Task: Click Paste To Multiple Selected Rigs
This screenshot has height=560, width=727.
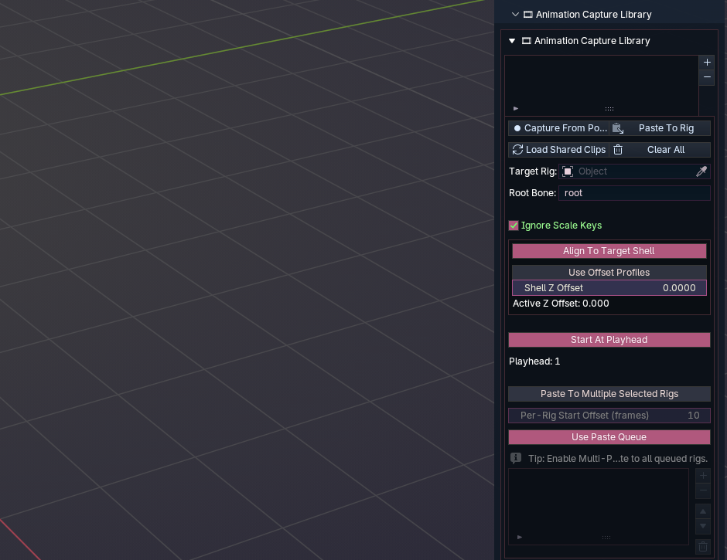Action: (609, 393)
